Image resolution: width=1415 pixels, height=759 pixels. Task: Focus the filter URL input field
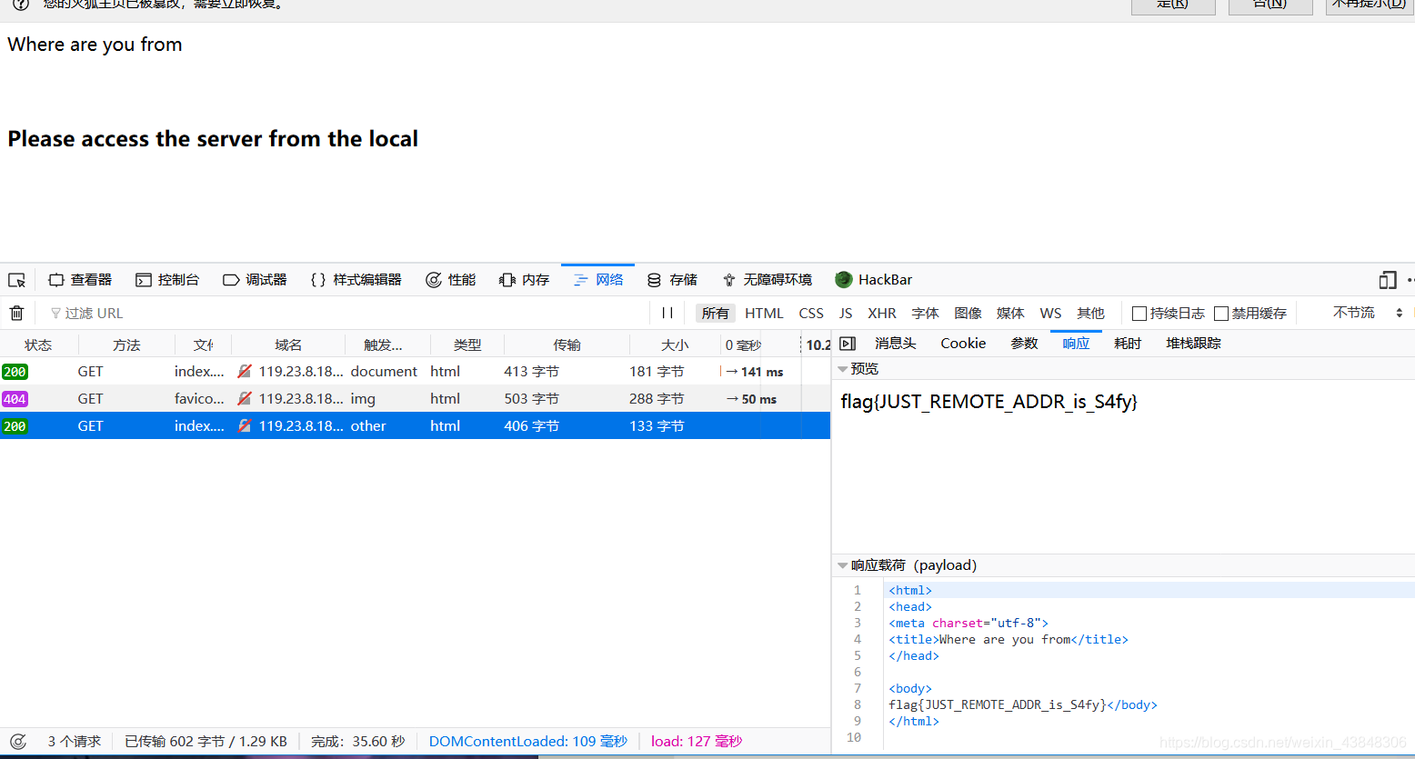346,313
